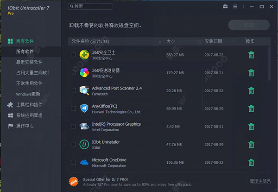Click the AnyOffice shield icon
Image resolution: width=278 pixels, height=192 pixels.
(84, 109)
